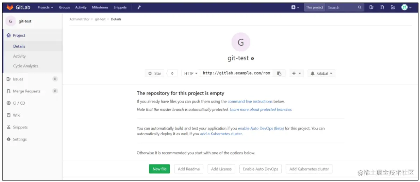Click the Add License button
The width and height of the screenshot is (420, 182).
click(x=221, y=169)
